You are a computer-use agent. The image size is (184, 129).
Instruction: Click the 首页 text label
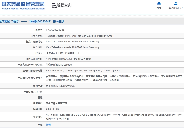pos(159,8)
